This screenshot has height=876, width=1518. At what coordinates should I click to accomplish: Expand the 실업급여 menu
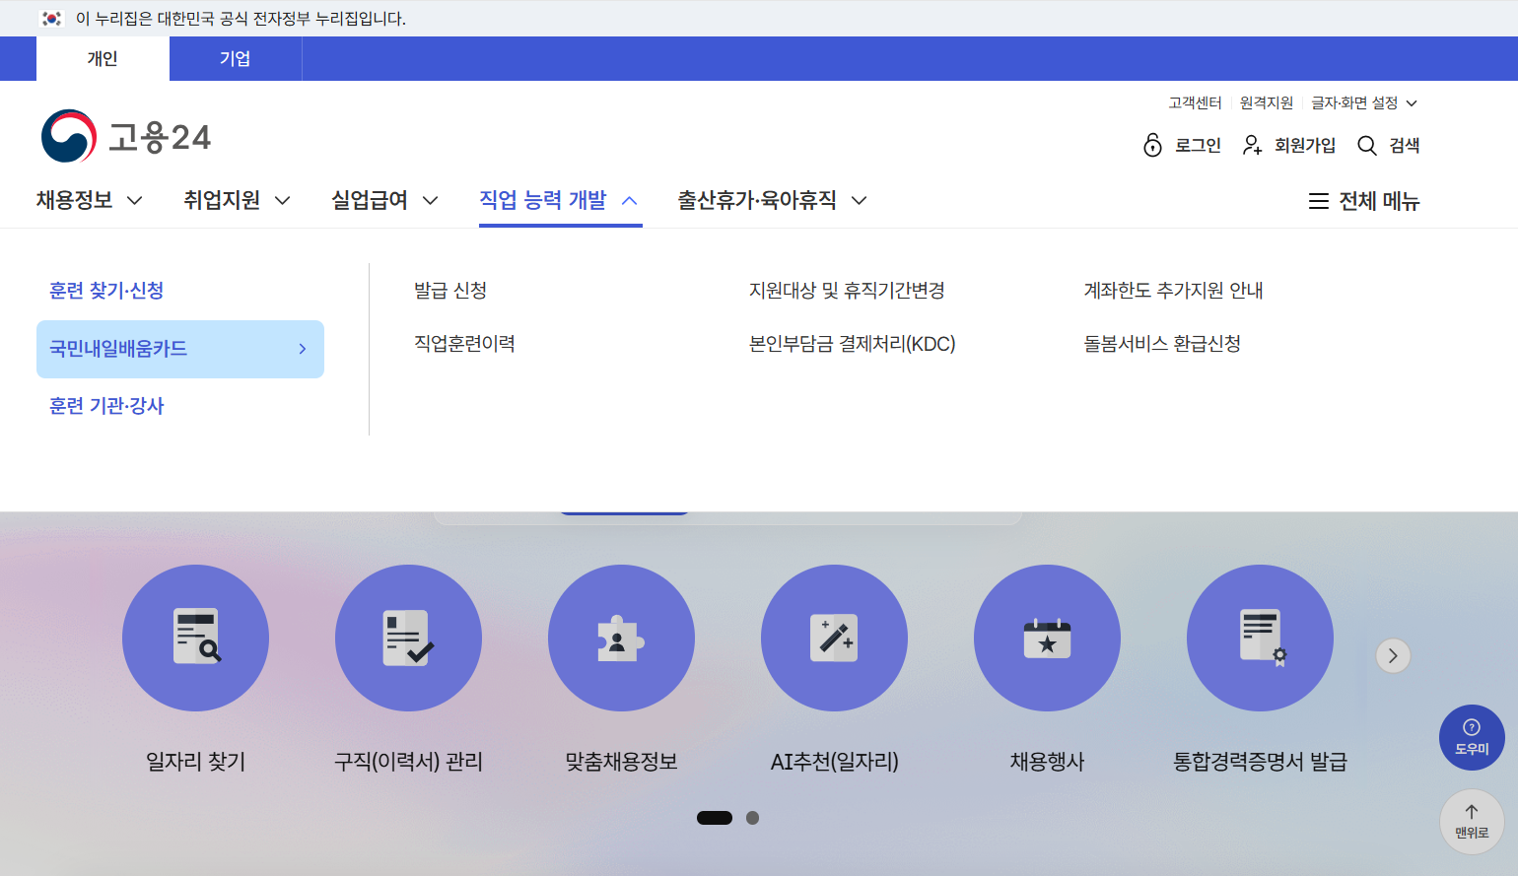(x=385, y=200)
